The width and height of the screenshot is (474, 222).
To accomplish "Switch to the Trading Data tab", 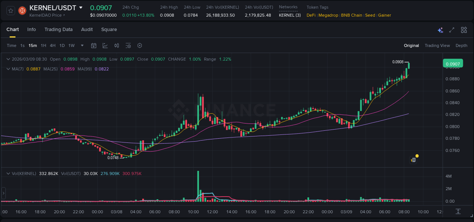I will point(58,30).
